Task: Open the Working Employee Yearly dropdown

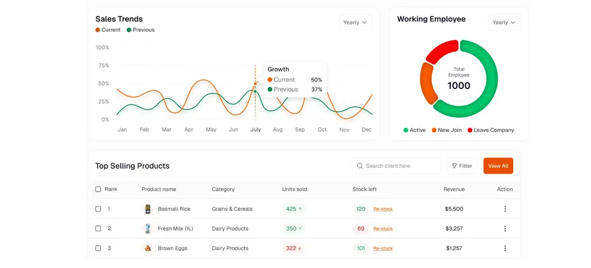Action: (x=505, y=22)
